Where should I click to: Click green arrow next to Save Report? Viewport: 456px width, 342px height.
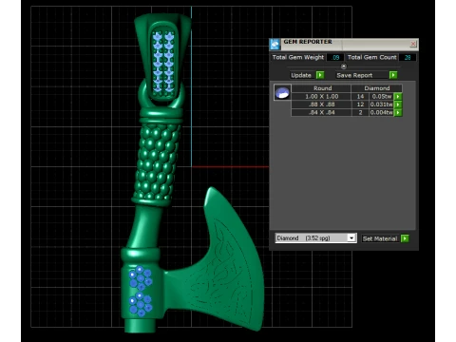coord(393,75)
